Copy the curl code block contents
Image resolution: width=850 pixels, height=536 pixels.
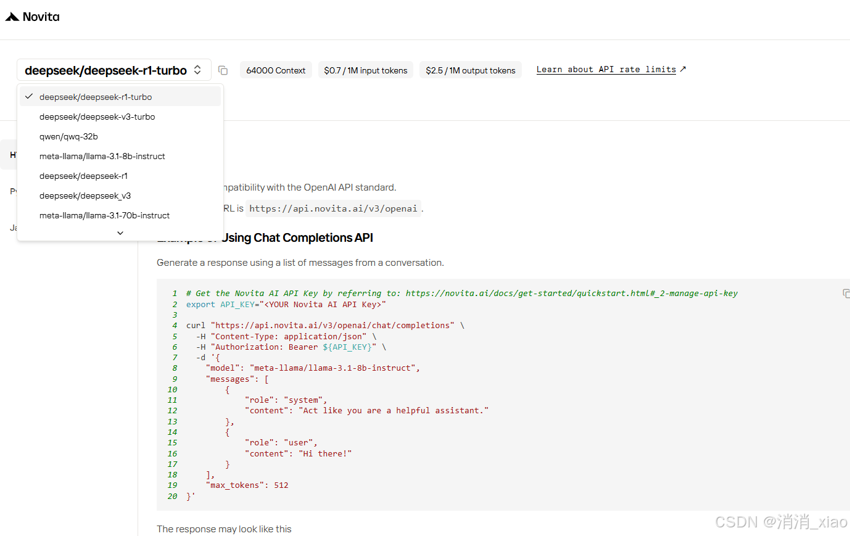click(846, 294)
